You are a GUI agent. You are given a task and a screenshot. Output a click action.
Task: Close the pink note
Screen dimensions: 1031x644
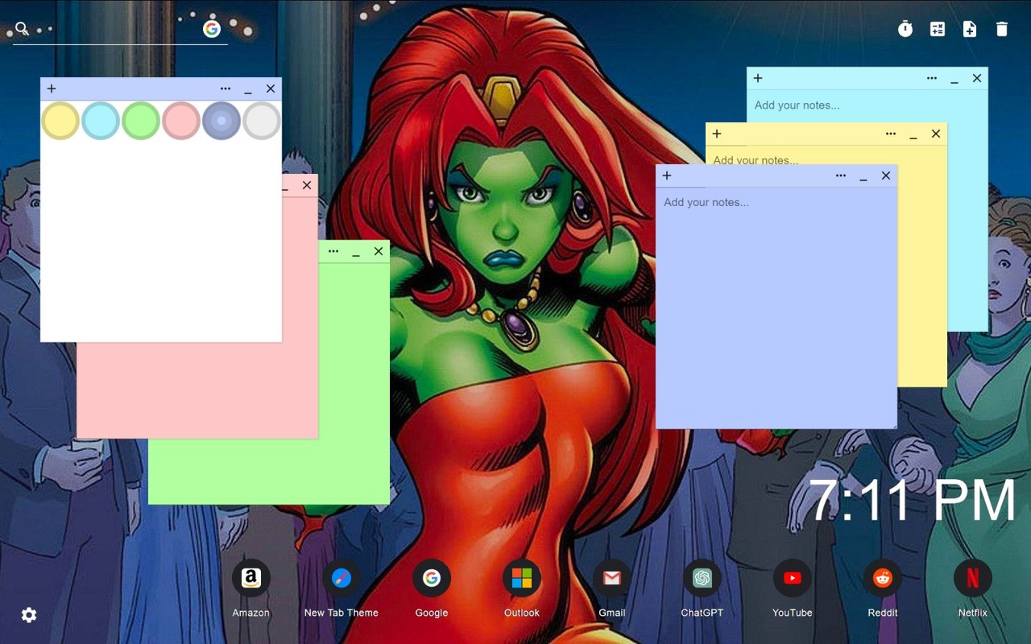coord(307,185)
